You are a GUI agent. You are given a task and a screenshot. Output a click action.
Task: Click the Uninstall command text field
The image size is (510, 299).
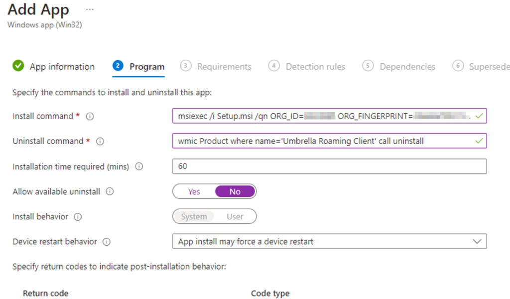click(x=324, y=141)
